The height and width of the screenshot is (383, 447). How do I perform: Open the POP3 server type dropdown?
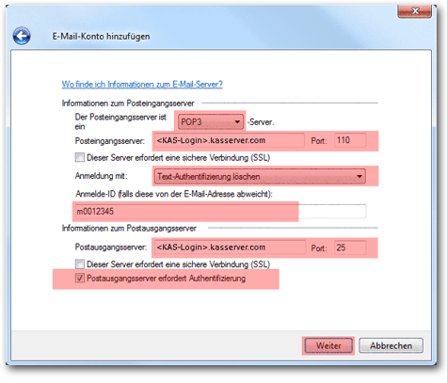[x=211, y=121]
